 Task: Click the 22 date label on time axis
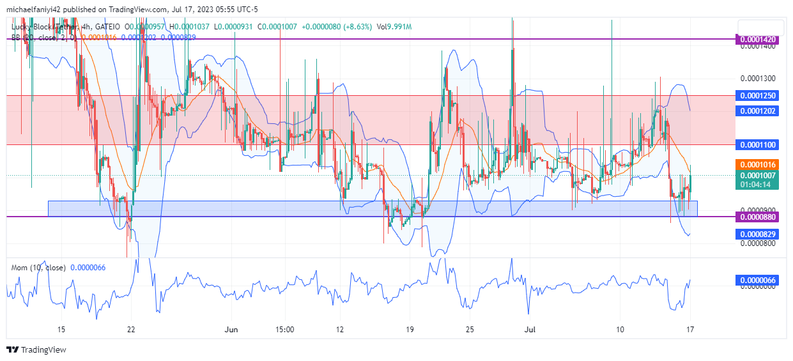(x=130, y=330)
